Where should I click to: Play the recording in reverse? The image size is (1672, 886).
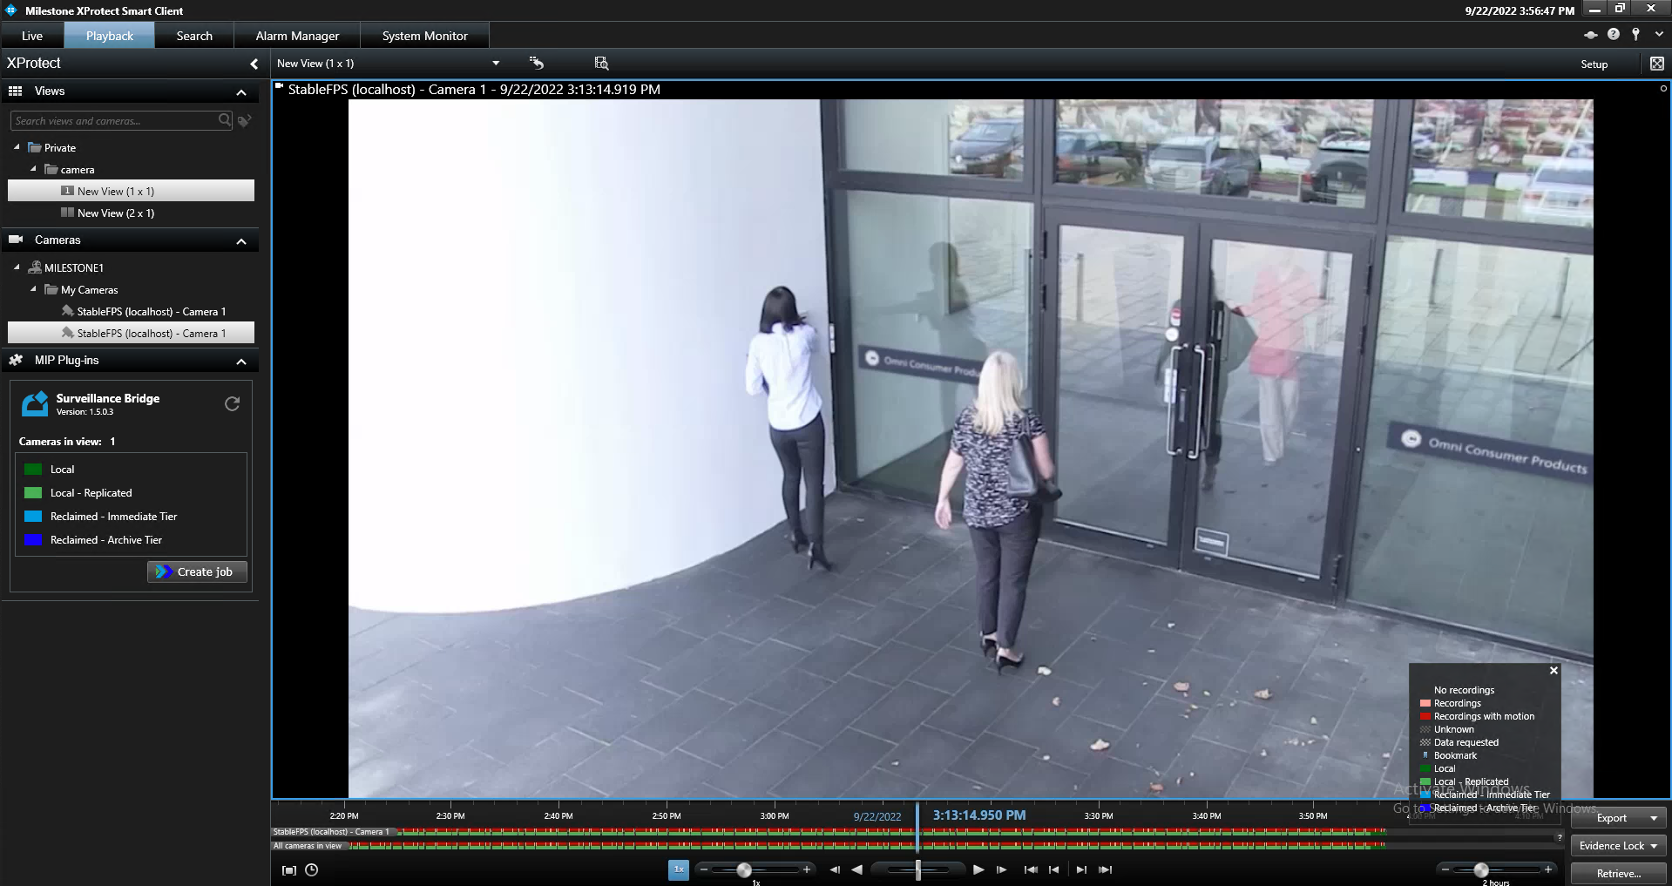click(x=856, y=869)
